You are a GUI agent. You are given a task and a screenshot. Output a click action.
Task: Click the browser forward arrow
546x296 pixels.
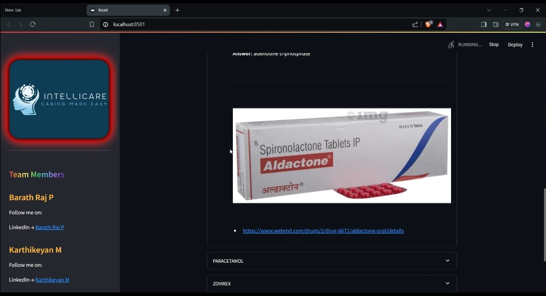(21, 24)
